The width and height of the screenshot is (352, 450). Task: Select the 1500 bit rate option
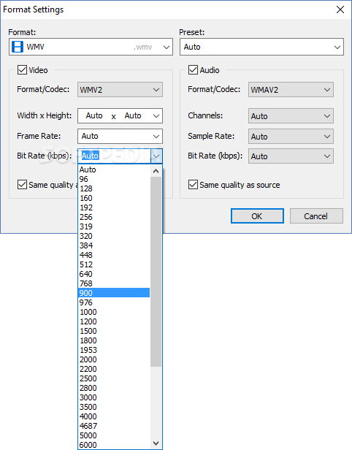114,331
